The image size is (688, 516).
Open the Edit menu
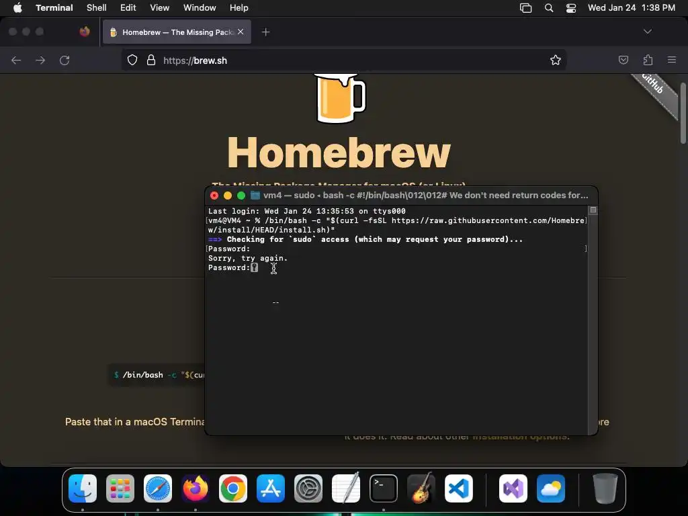pos(128,8)
